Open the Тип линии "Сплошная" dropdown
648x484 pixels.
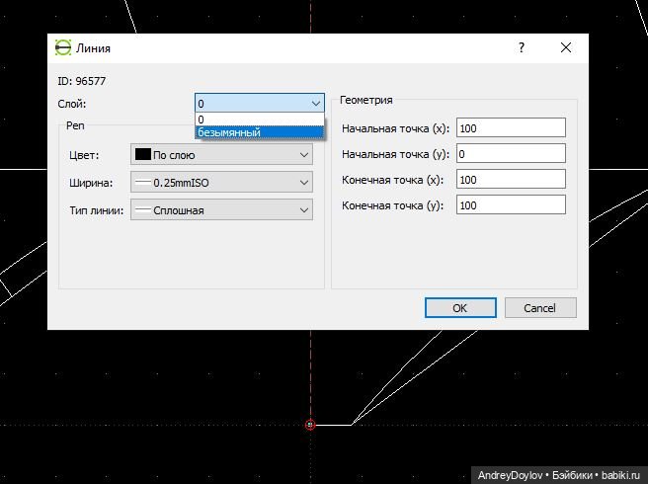pyautogui.click(x=221, y=209)
